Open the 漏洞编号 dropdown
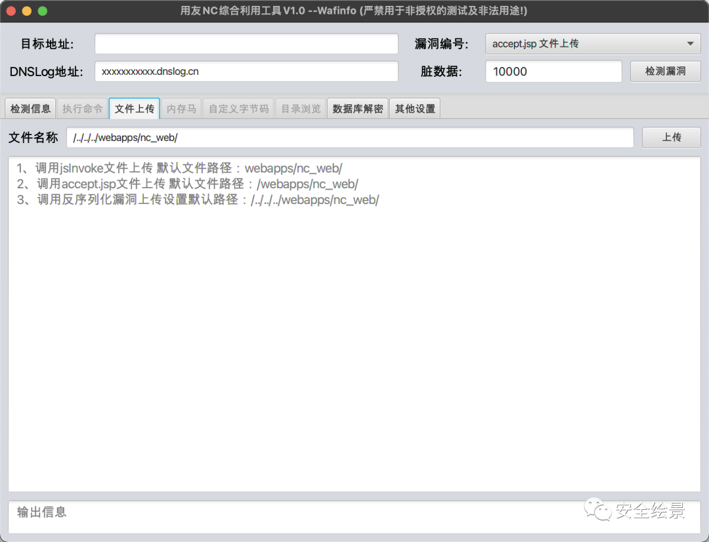This screenshot has width=709, height=542. 593,44
